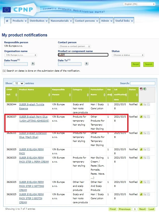This screenshot has height=212, width=159.
Task: Change the Show entries count dropdown
Action: coord(19,83)
